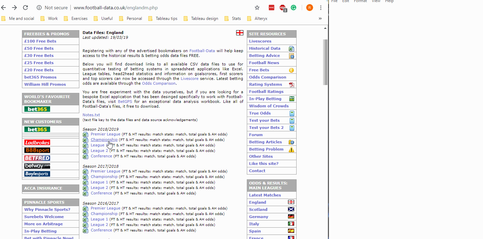The height and width of the screenshot is (239, 483).
Task: Click the England flag icon at page top
Action: 240,33
